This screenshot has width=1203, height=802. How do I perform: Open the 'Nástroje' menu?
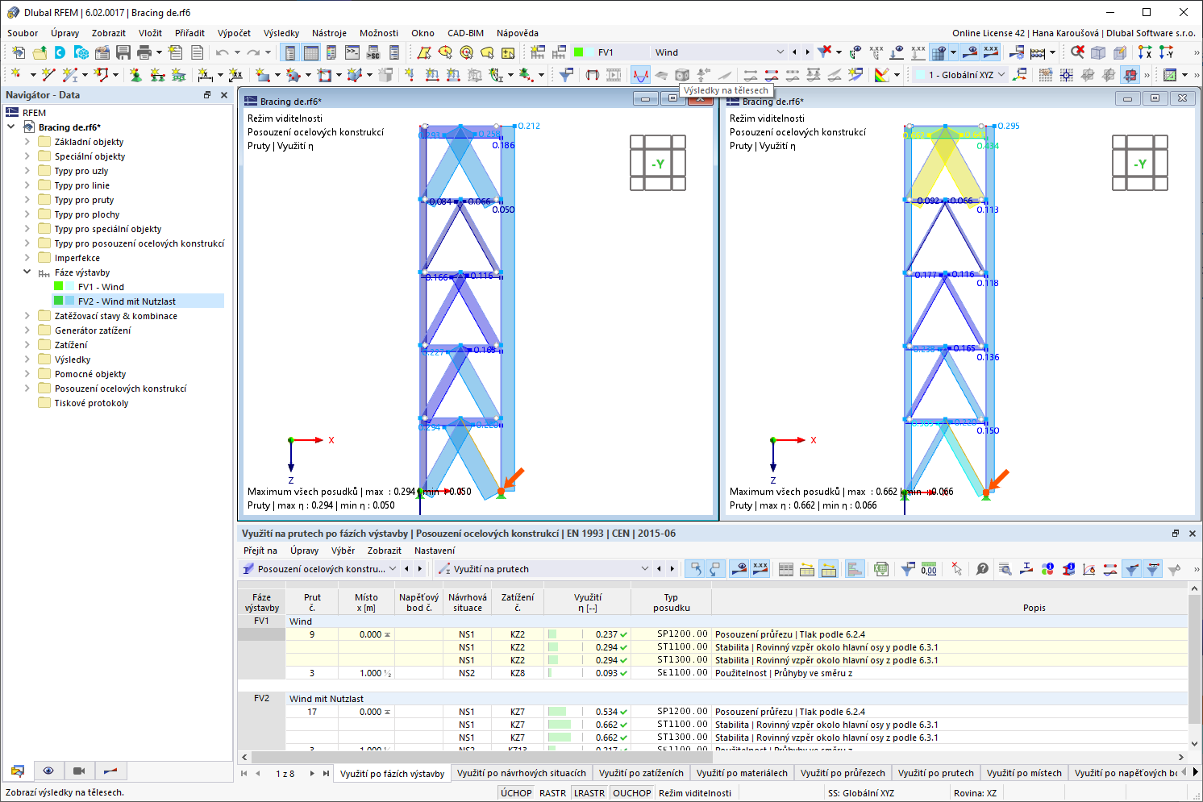pyautogui.click(x=329, y=33)
